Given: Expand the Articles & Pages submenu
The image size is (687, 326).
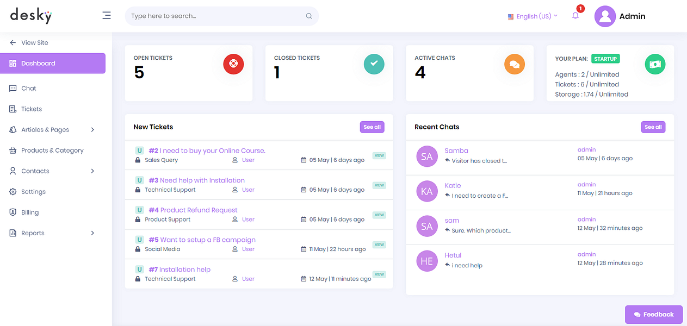Looking at the screenshot, I should coord(53,130).
